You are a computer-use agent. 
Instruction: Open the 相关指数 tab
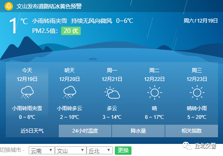pos(191,131)
